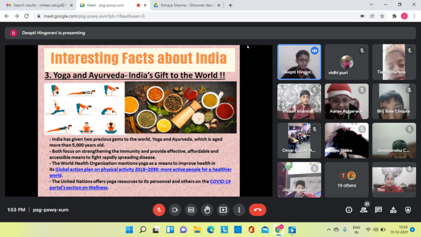421x237 pixels.
Task: Open the Office app on taskbar
Action: tap(251, 230)
